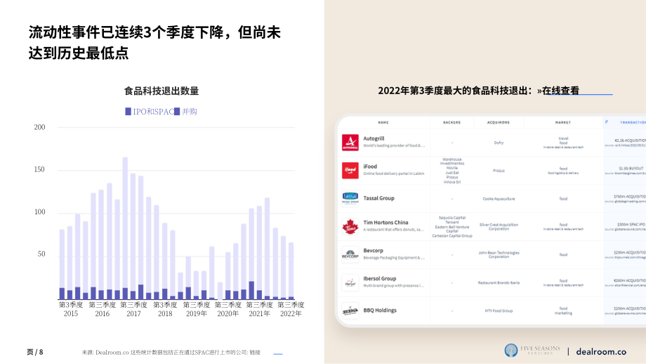This screenshot has width=646, height=364.
Task: Click the 2015 x-axis year label
Action: [x=70, y=313]
